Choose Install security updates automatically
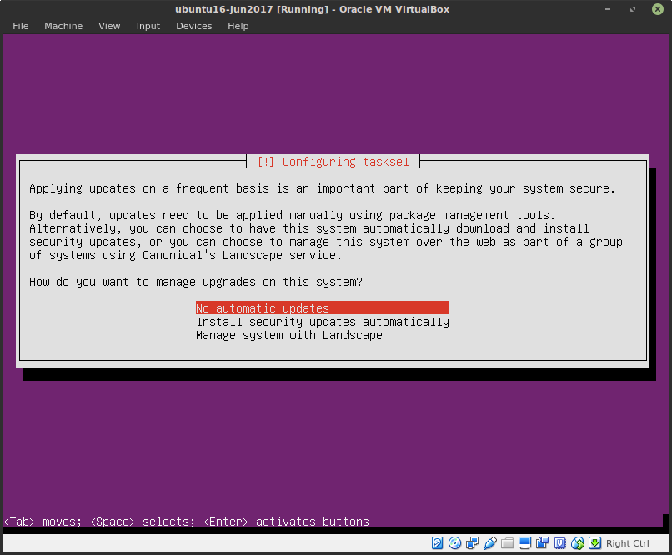 322,322
